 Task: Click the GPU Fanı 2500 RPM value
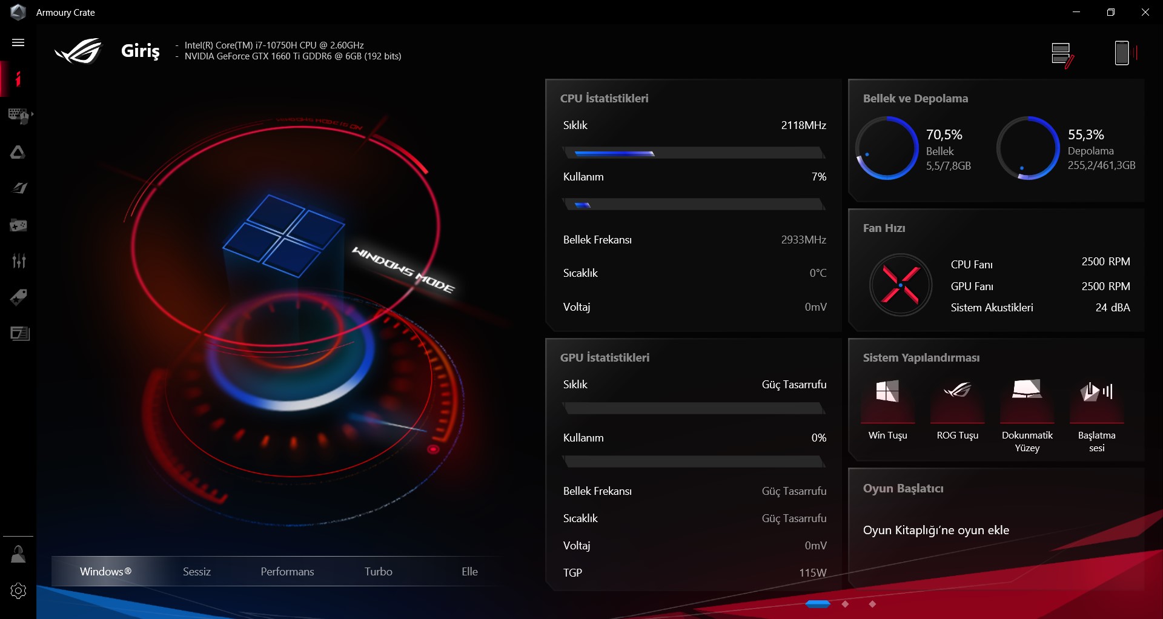point(1105,286)
